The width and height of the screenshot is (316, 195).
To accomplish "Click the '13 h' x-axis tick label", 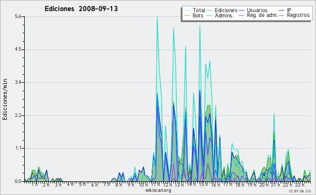I will point(179,184).
